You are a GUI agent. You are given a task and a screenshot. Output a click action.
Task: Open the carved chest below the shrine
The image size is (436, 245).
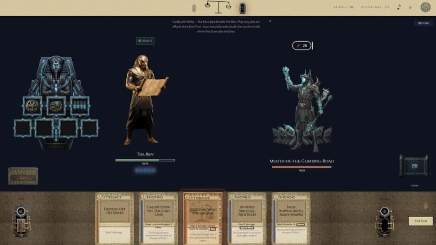[x=23, y=176]
